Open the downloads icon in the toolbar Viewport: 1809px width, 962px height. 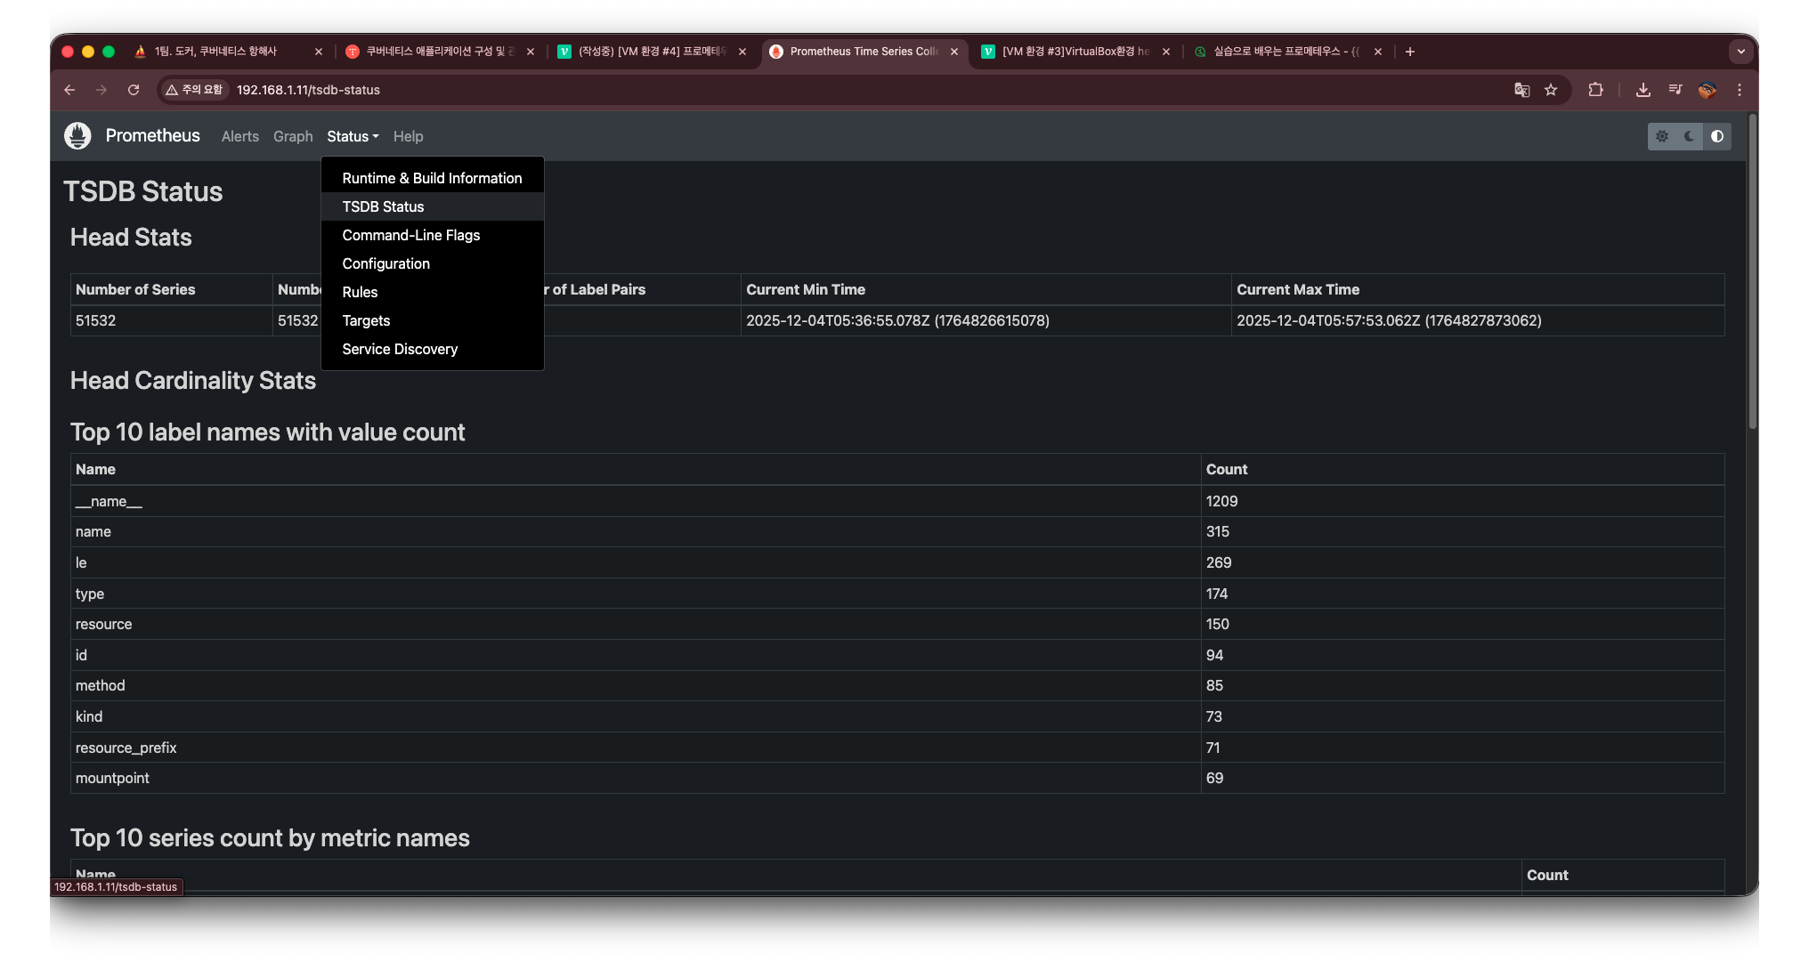1643,90
